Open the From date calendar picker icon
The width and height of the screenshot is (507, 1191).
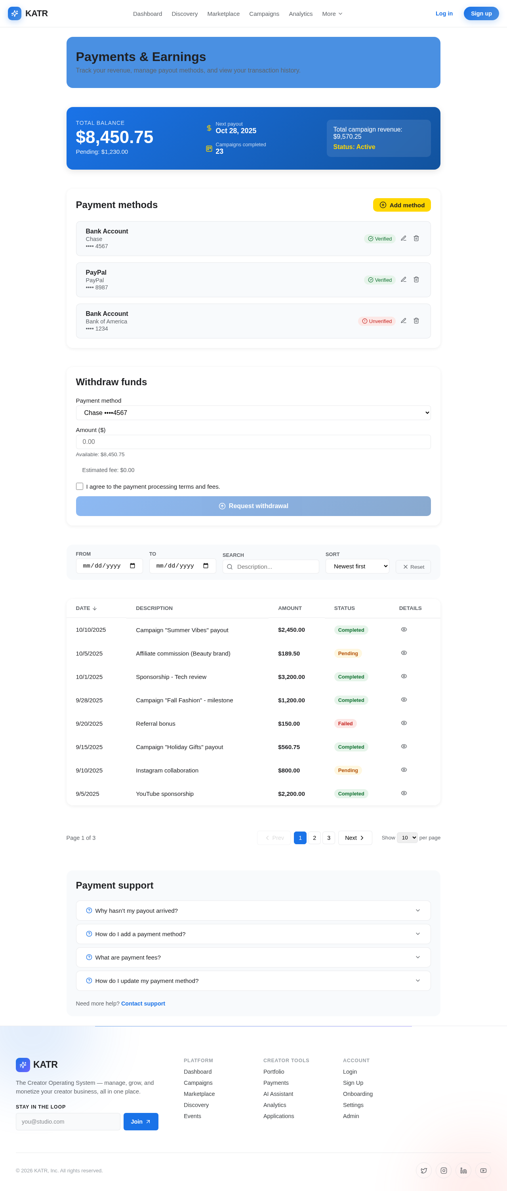point(133,566)
